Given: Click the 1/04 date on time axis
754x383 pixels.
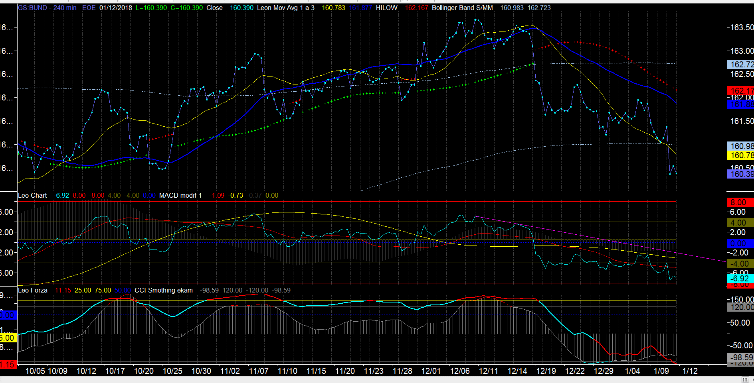Looking at the screenshot, I should coord(632,371).
